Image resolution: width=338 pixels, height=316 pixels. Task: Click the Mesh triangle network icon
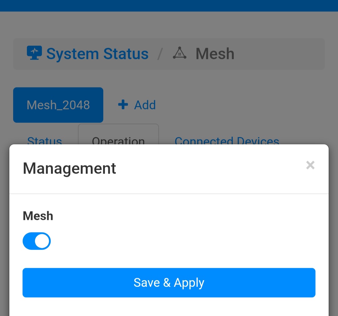coord(180,53)
